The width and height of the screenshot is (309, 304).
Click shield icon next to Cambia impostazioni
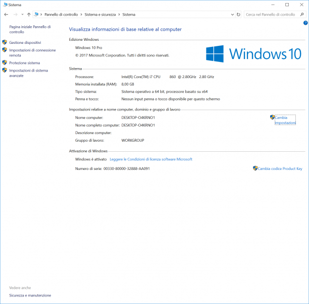272,117
